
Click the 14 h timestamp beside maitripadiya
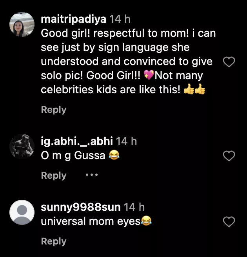pyautogui.click(x=120, y=19)
